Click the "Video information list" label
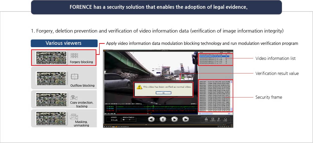This screenshot has width=313, height=143. tap(275, 58)
